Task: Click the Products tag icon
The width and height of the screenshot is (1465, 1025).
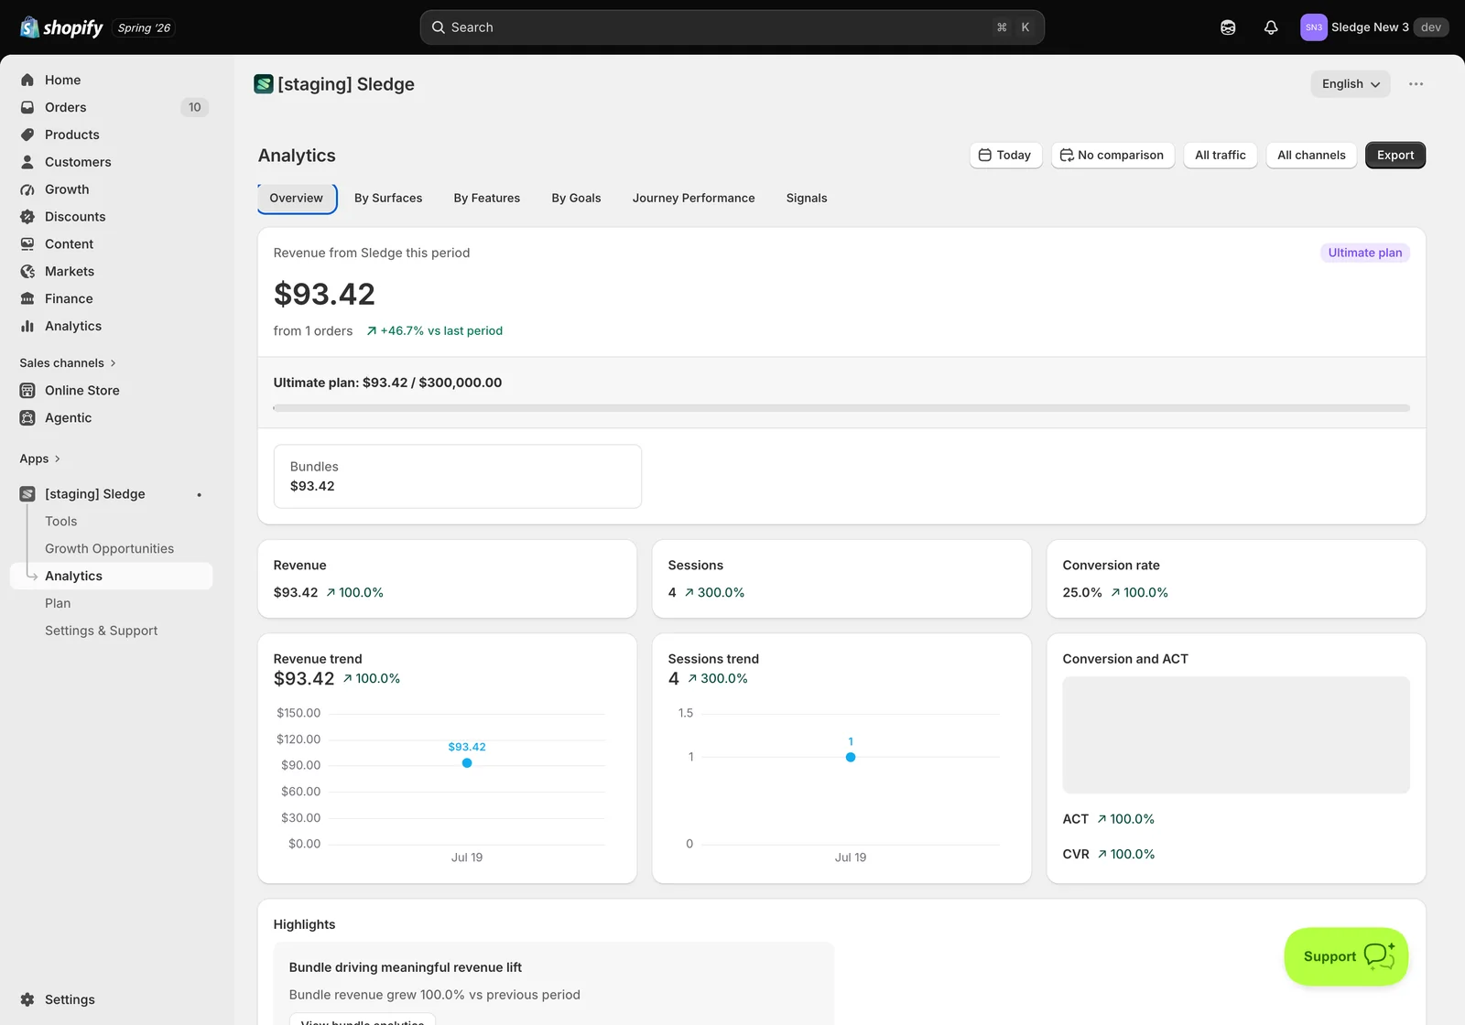Action: tap(27, 135)
